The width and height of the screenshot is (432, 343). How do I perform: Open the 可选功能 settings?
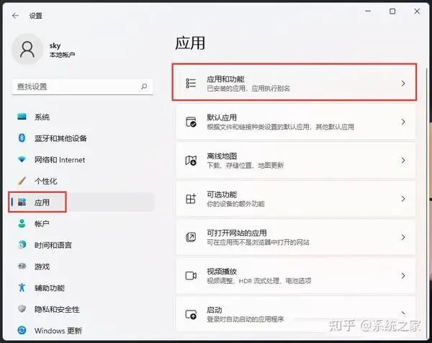click(x=296, y=198)
